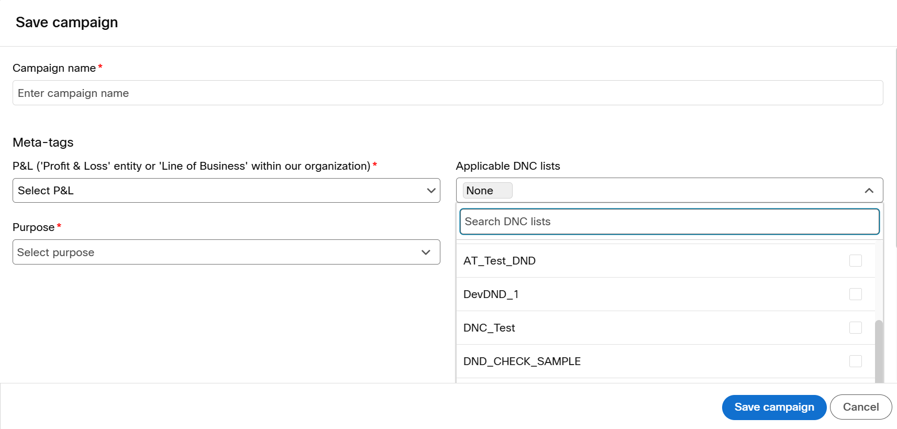Open the Select purpose dropdown
Viewport: 897px width, 429px height.
pyautogui.click(x=226, y=252)
